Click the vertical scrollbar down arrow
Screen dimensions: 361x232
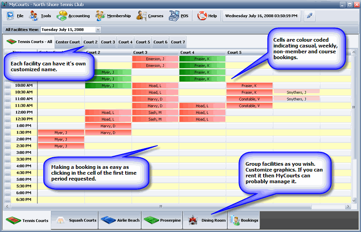point(354,201)
